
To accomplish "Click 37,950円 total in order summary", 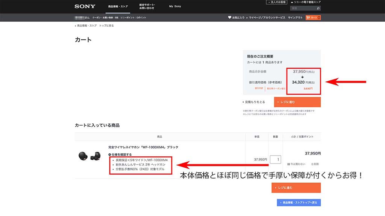I will pyautogui.click(x=303, y=72).
